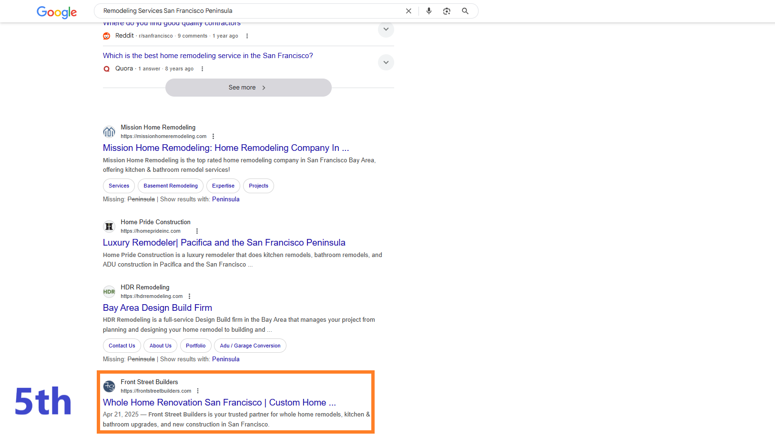Open the Basement Remodeling sitelink chip
This screenshot has width=775, height=436.
click(171, 186)
